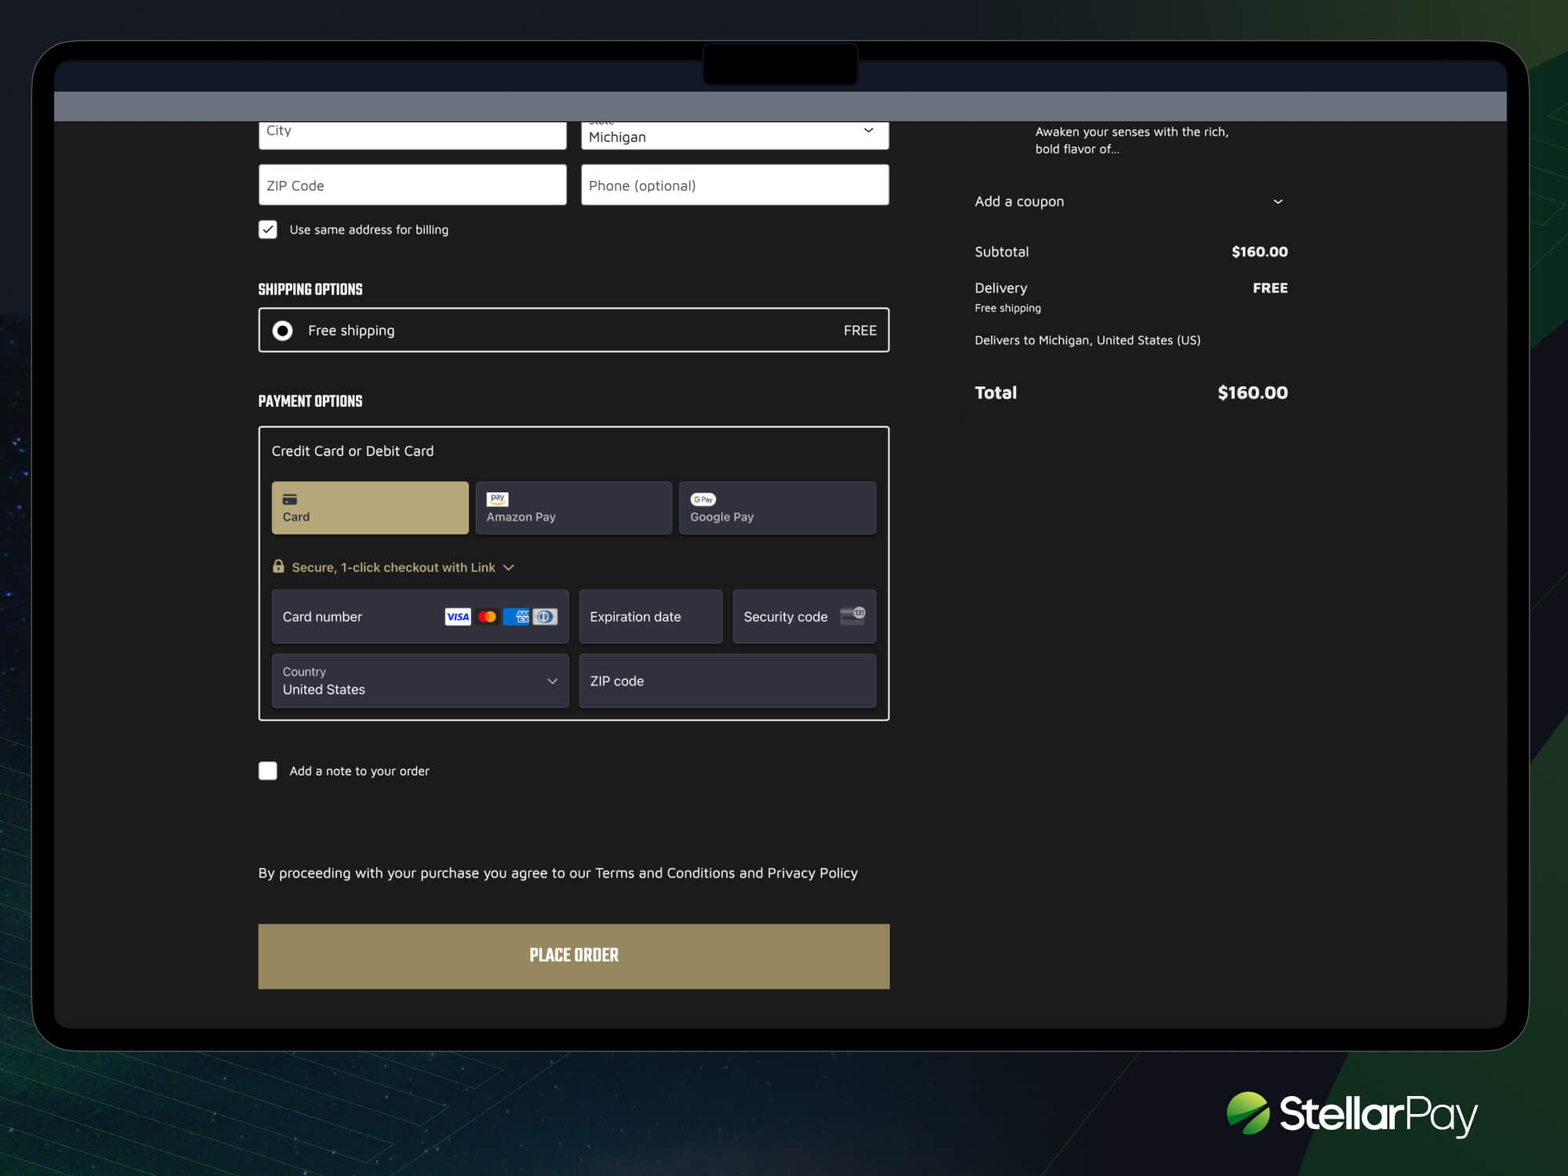Click the lock icon beside Secure checkout
Viewport: 1568px width, 1176px height.
tap(278, 566)
